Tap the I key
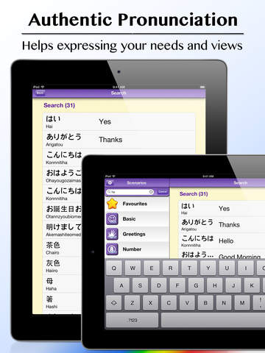This screenshot has width=265, height=353. pos(246,268)
